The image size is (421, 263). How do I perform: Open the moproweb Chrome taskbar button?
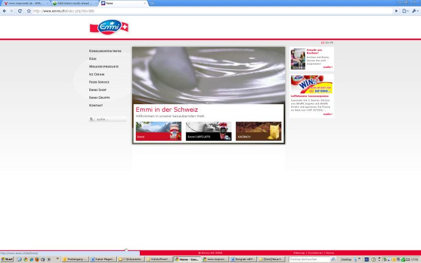pos(215,259)
